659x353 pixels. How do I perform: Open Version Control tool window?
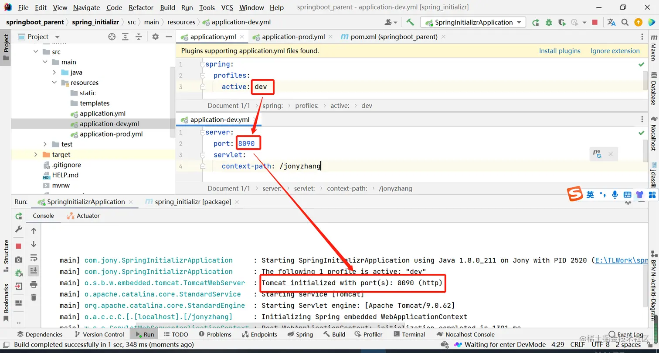click(x=99, y=334)
